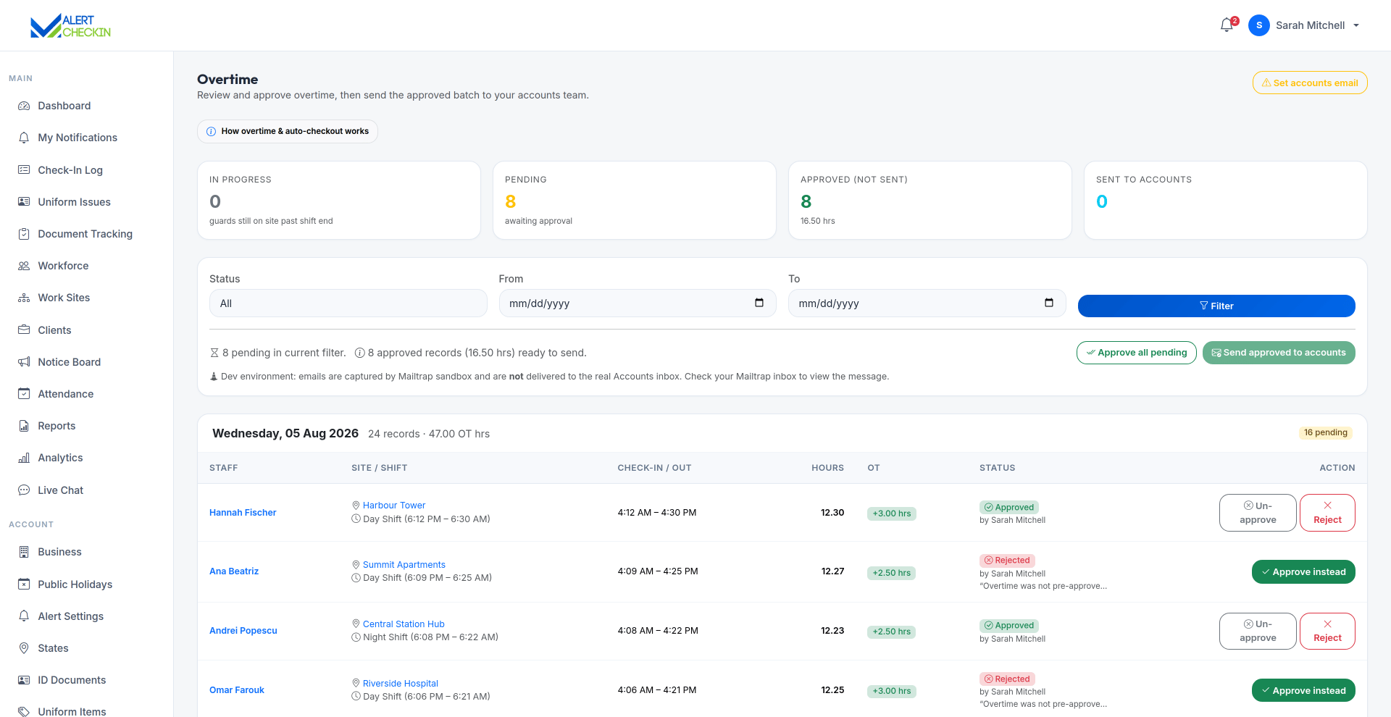This screenshot has height=717, width=1391.
Task: Click Set accounts email button
Action: pyautogui.click(x=1310, y=83)
